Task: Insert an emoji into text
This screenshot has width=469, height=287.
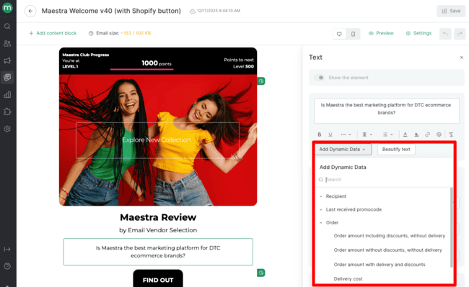Action: 439,135
